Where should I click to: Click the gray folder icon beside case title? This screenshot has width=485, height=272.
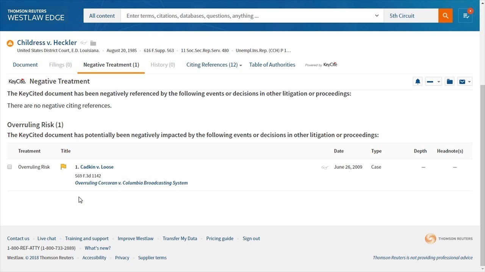point(93,43)
